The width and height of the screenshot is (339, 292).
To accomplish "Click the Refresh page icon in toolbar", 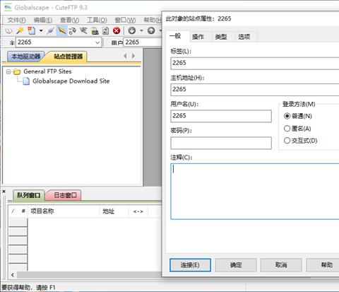I will (x=105, y=30).
